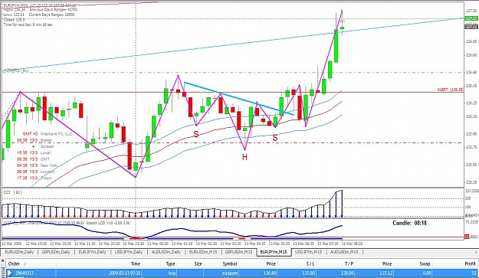
Task: Open the USDJPYm,Daily chart tab
Action: (x=128, y=252)
